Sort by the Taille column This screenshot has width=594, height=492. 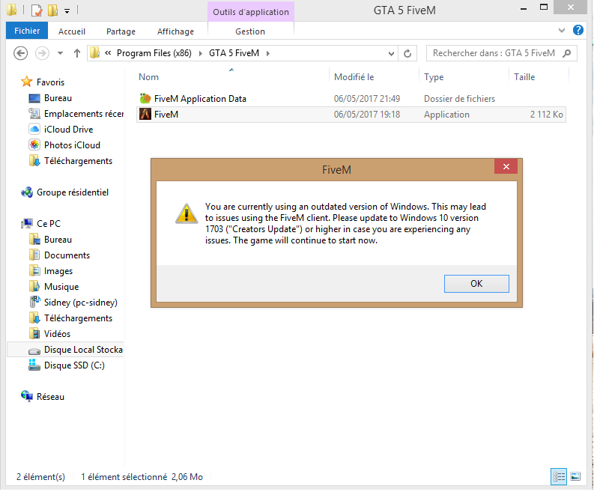click(524, 77)
